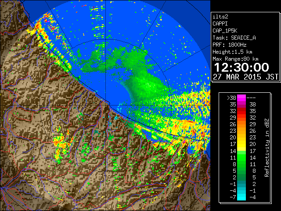Click the red 32 dBZ legend swatch

point(241,111)
